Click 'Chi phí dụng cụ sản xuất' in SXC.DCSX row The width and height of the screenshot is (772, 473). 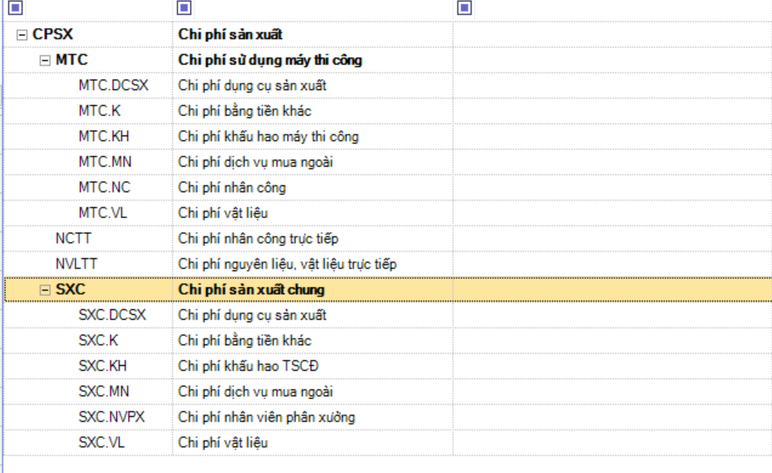tap(252, 315)
